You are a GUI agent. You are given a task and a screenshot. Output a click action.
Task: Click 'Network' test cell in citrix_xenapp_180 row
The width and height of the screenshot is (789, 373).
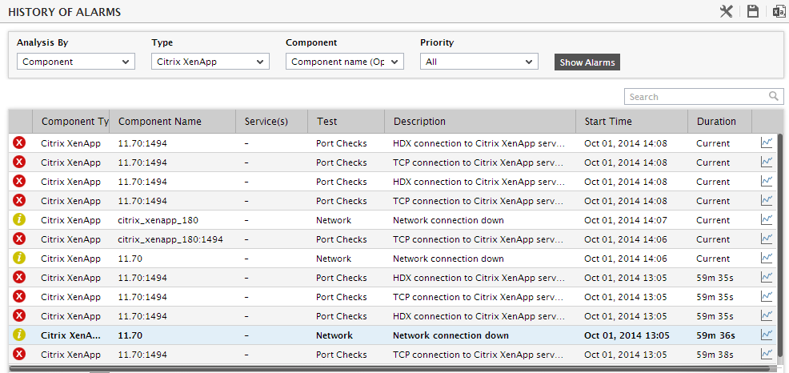[334, 220]
